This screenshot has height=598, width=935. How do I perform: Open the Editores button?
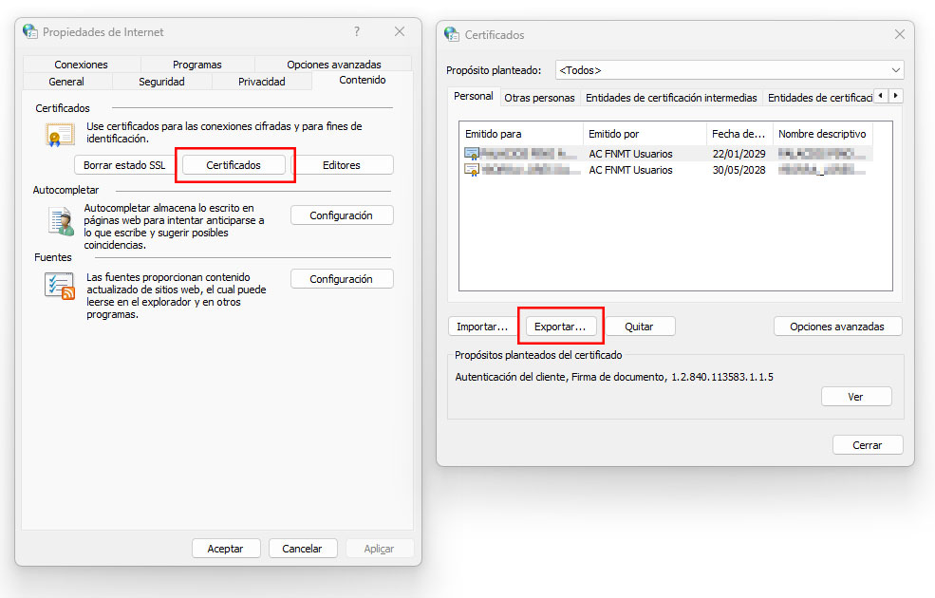341,165
